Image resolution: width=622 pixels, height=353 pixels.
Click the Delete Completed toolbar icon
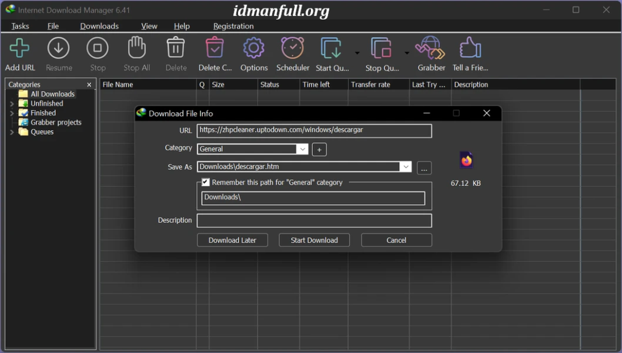click(214, 49)
